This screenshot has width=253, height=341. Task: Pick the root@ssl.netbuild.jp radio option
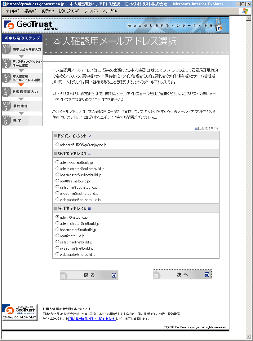coord(57,181)
